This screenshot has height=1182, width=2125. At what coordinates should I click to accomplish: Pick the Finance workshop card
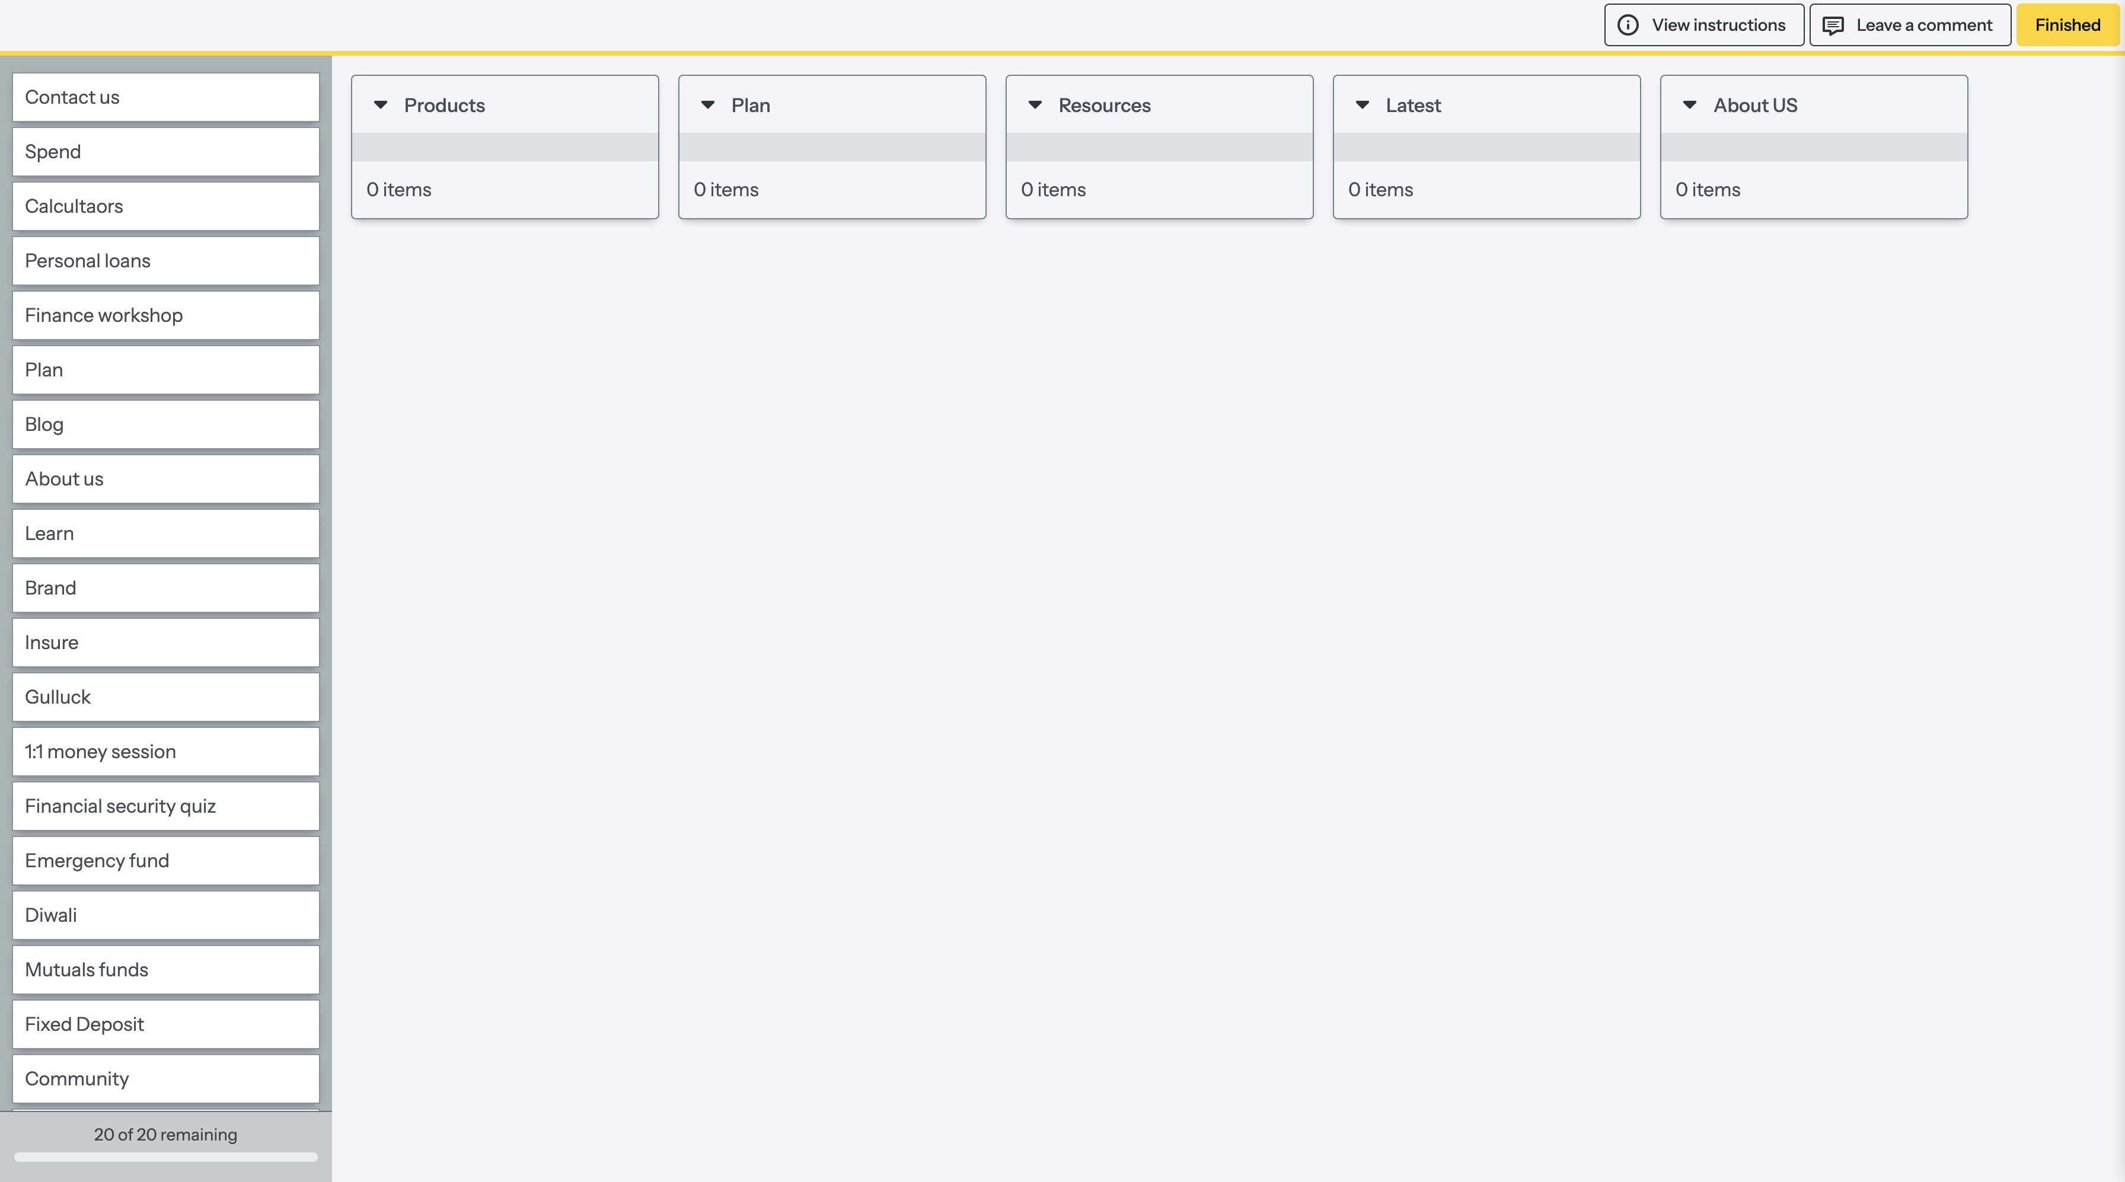(x=165, y=315)
